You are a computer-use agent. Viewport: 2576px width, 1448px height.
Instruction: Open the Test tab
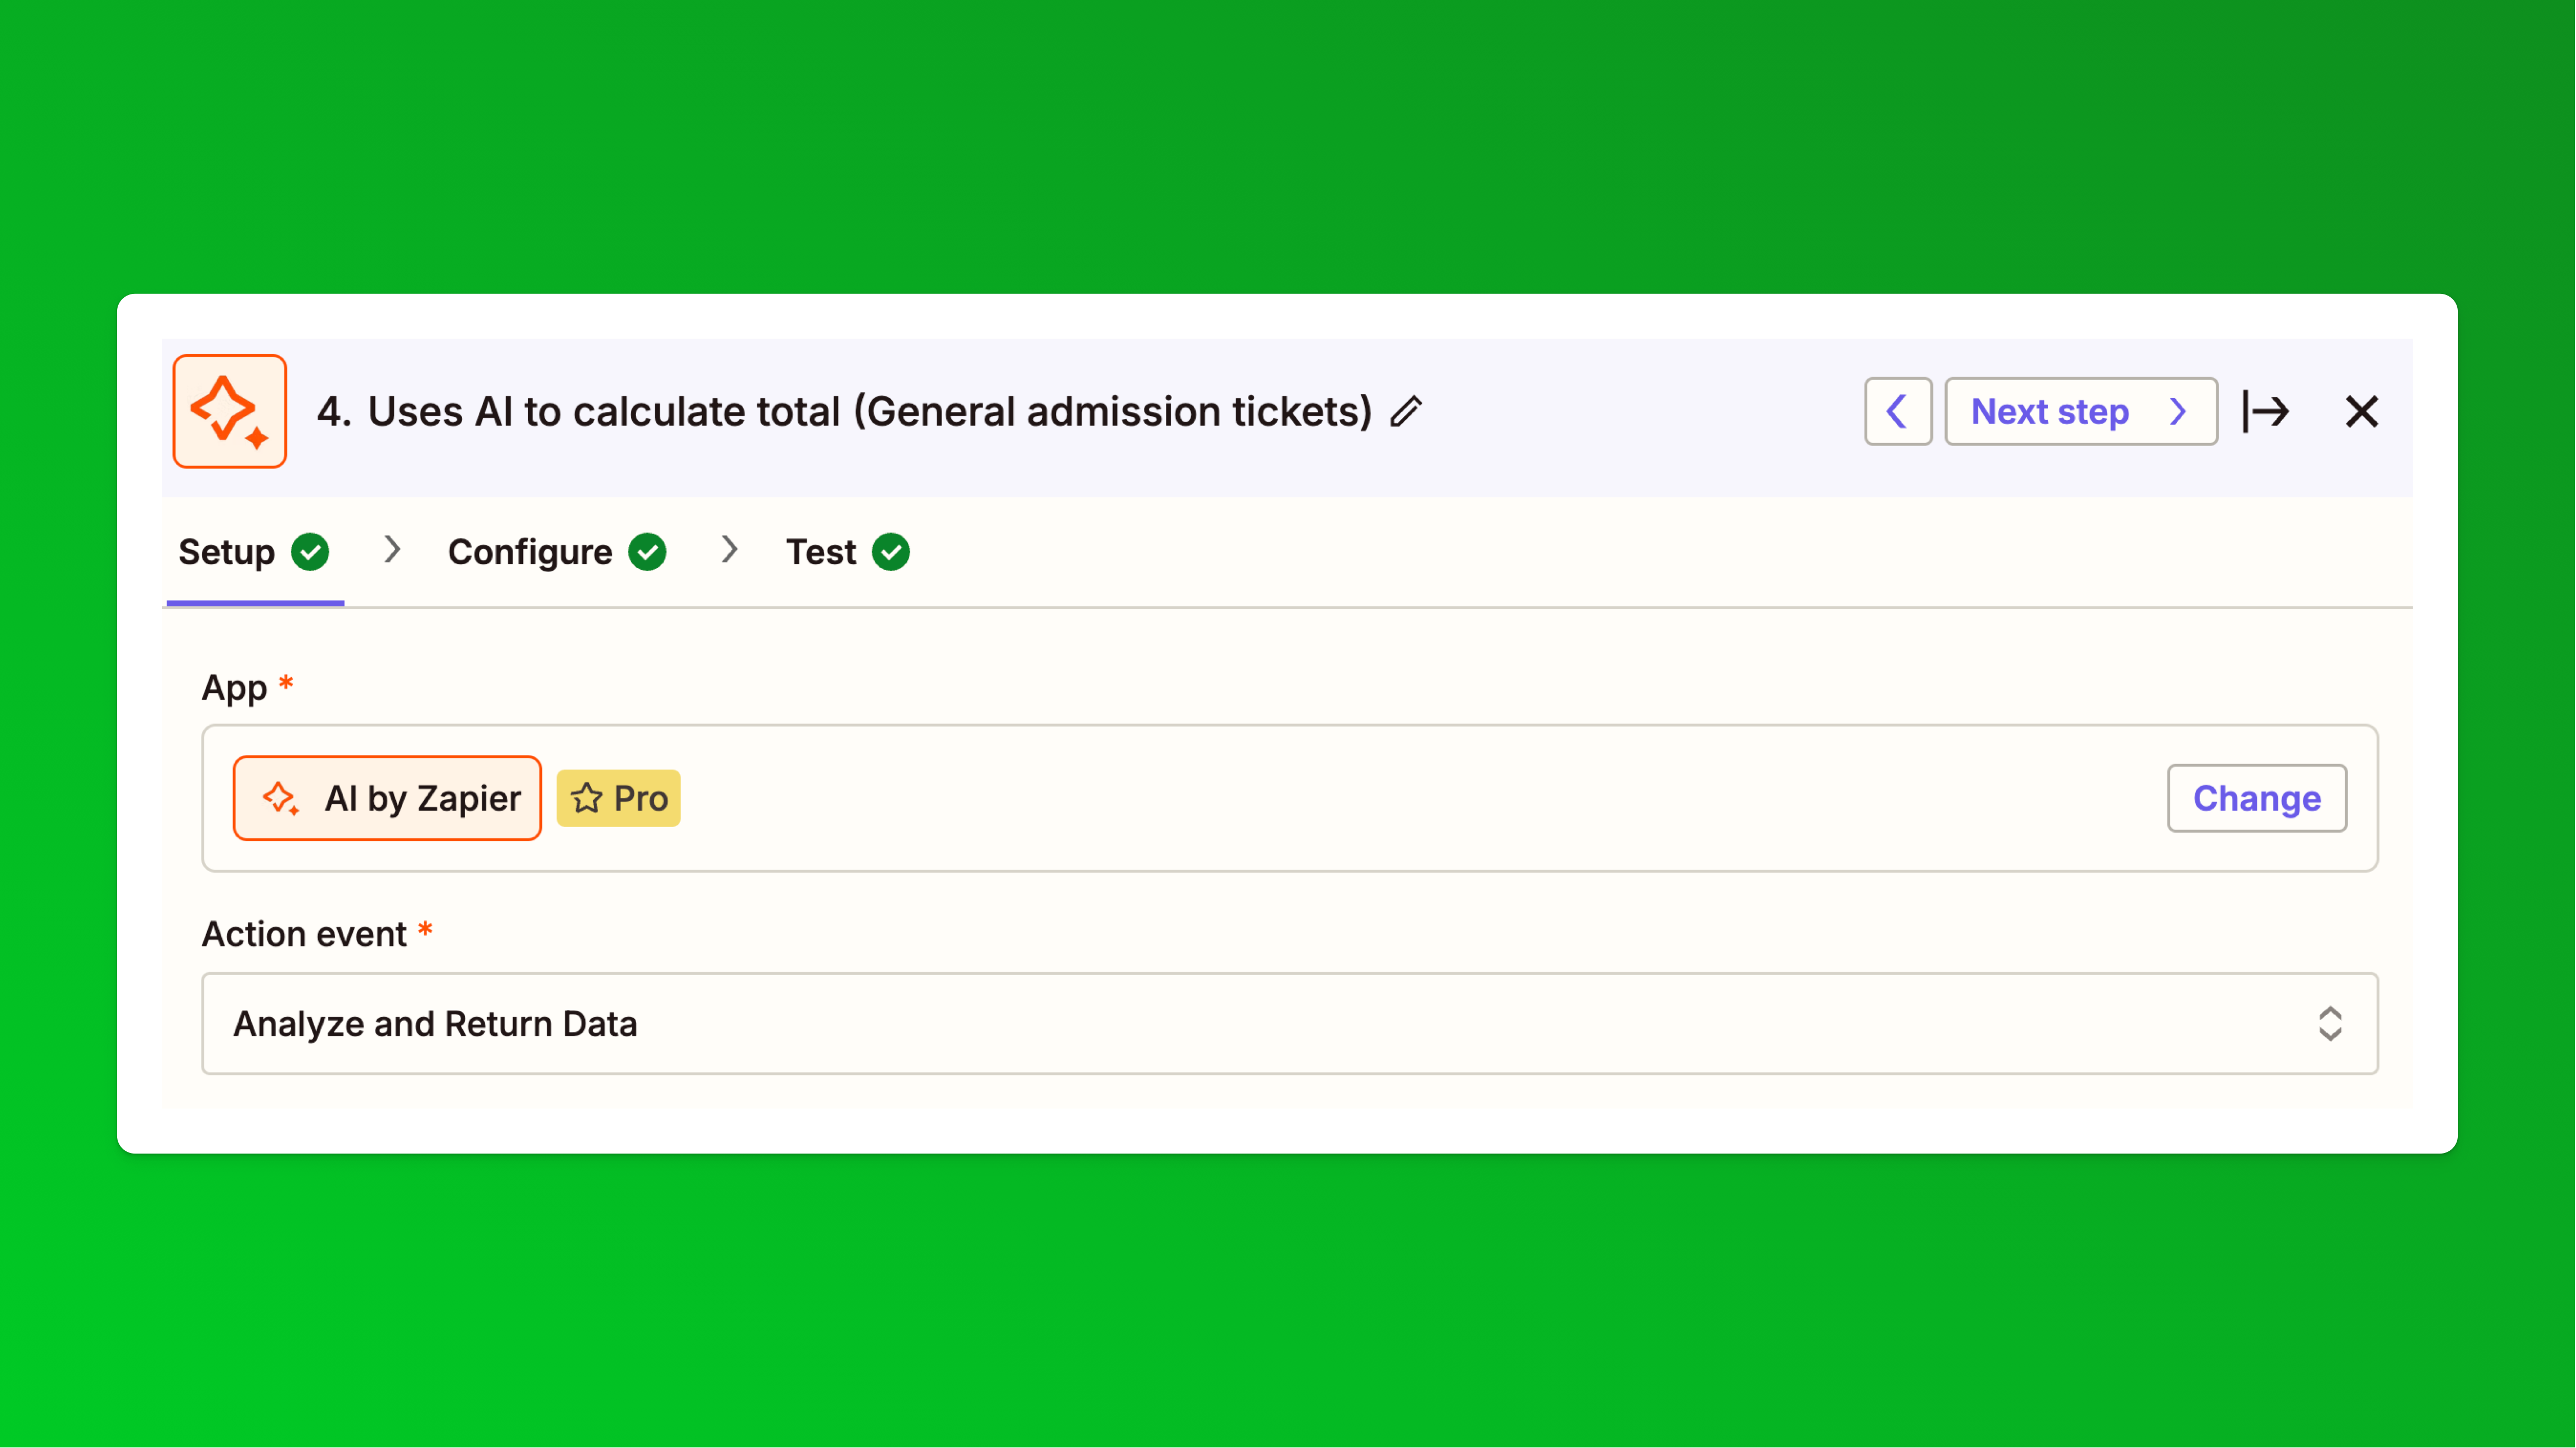pyautogui.click(x=847, y=552)
